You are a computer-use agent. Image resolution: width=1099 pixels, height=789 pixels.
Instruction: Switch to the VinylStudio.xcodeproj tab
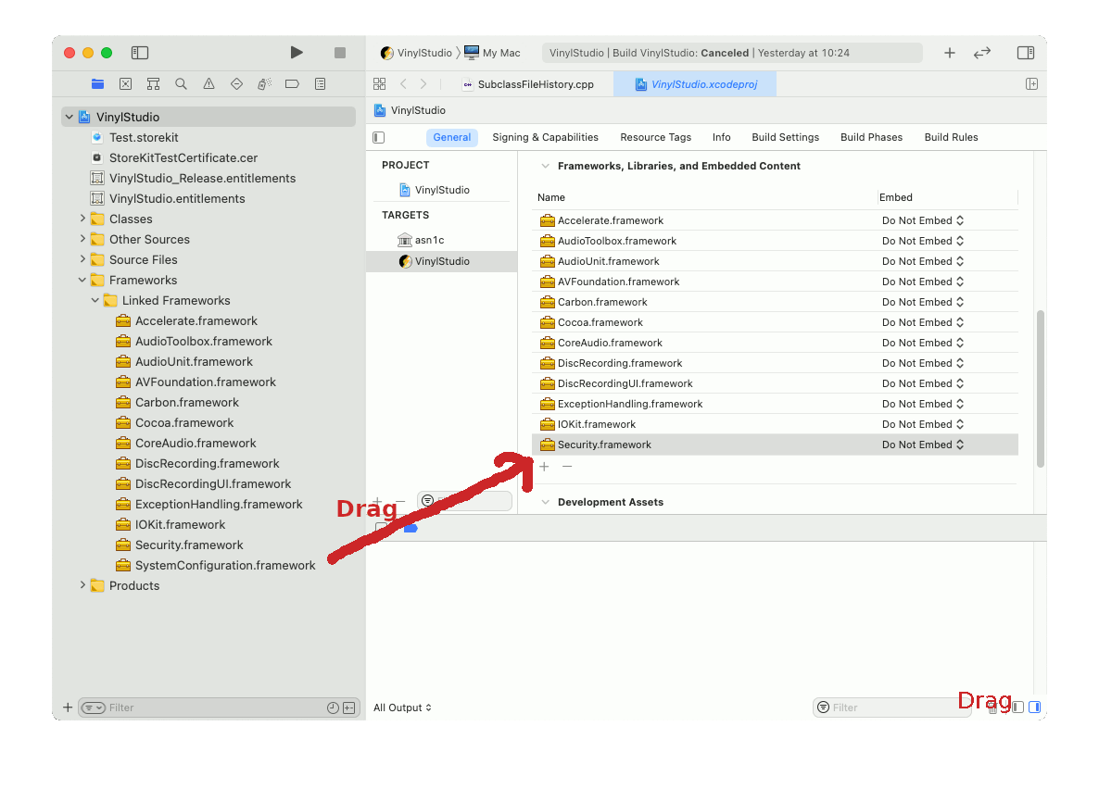695,84
